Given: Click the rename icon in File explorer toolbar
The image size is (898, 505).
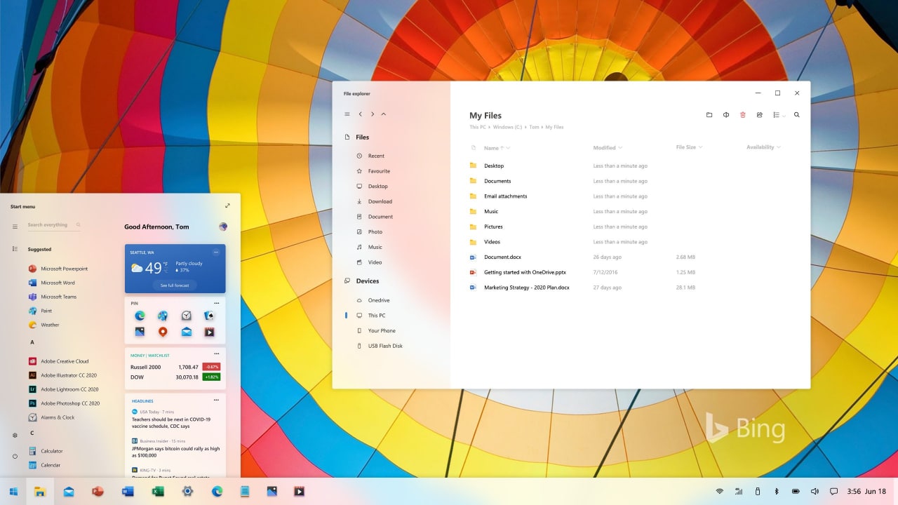Looking at the screenshot, I should coord(726,115).
